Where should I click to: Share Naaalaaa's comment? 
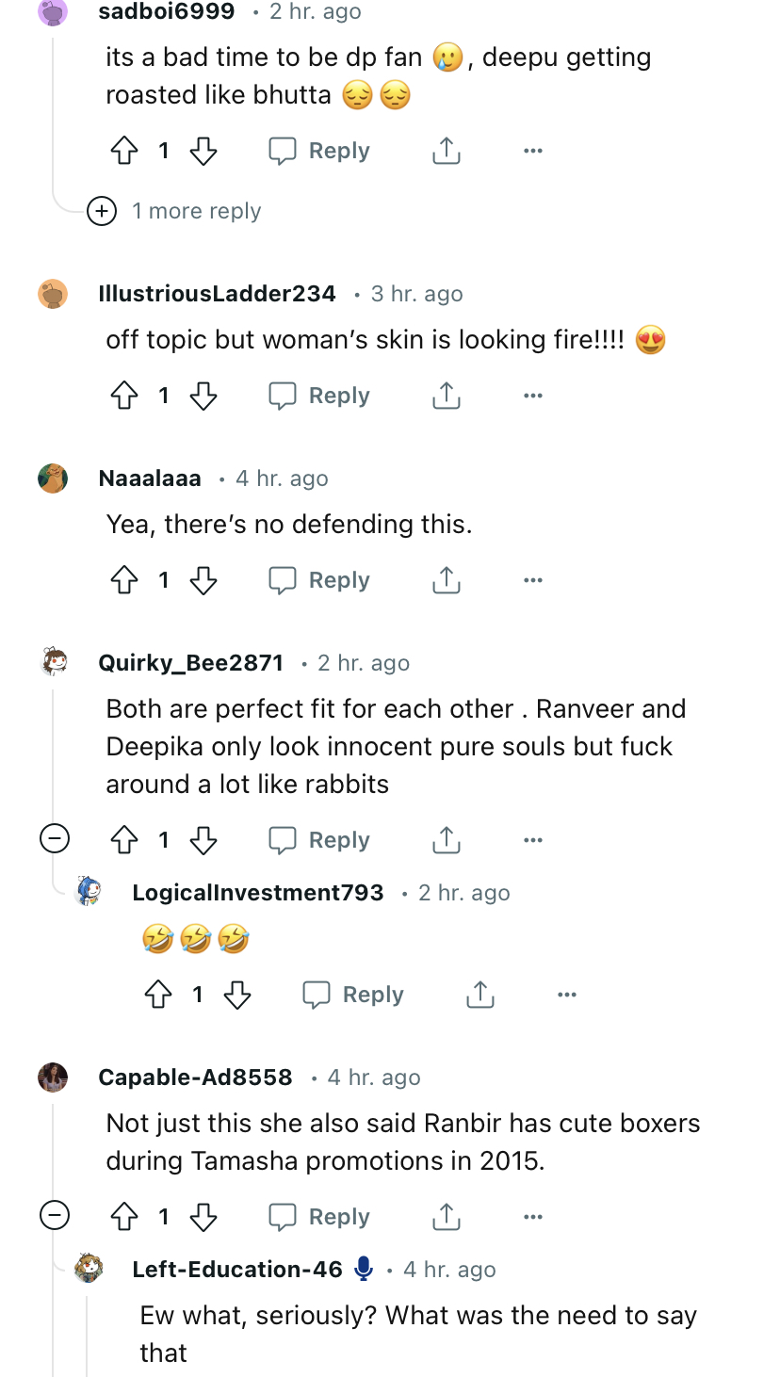click(446, 580)
